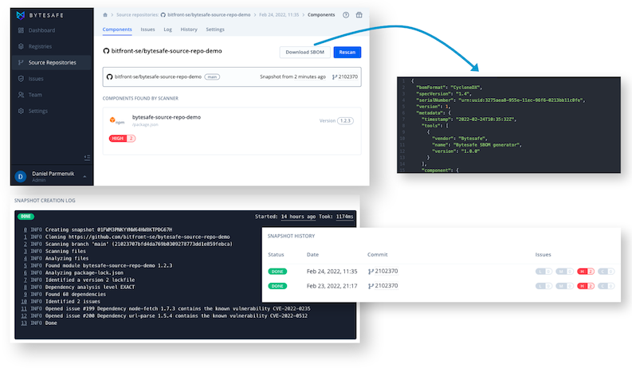This screenshot has height=368, width=632.
Task: Select the Feb 24, 2022, 11:35 snapshot date
Action: coord(332,272)
